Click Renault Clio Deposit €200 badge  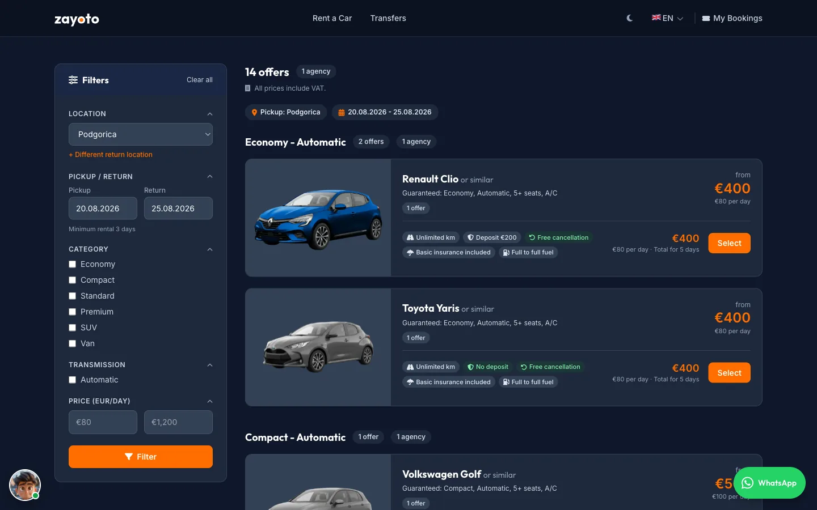pos(492,237)
